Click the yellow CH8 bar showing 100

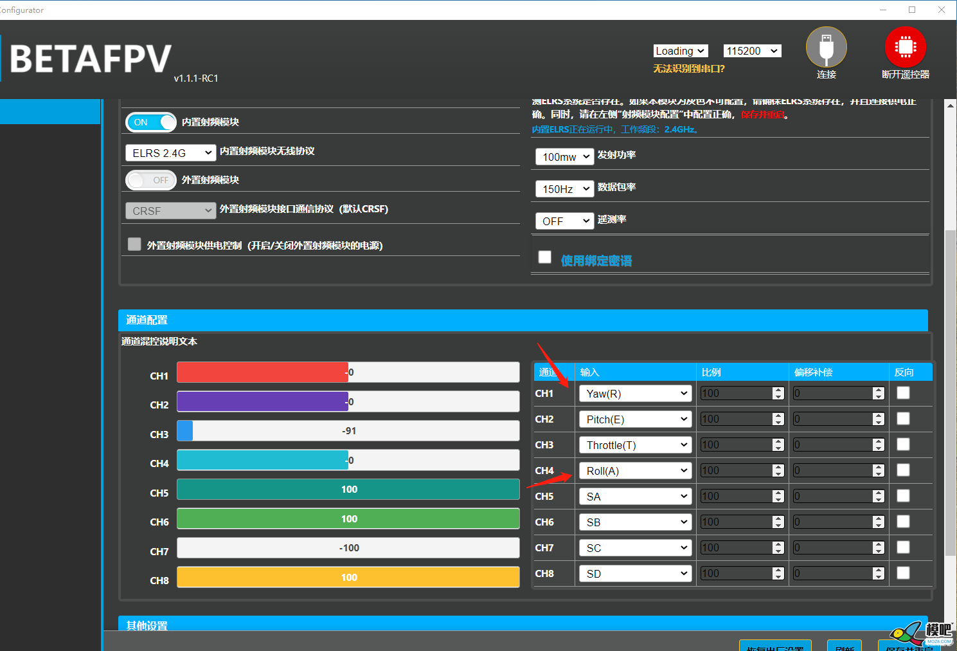348,577
